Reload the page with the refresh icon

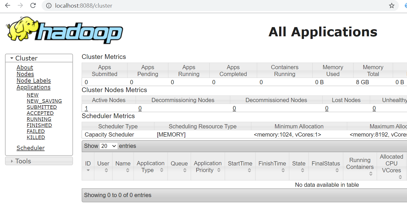tap(33, 6)
